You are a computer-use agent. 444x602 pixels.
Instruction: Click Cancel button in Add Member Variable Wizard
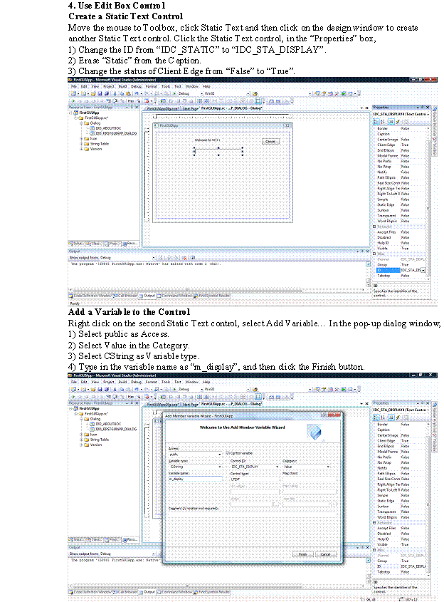pyautogui.click(x=325, y=554)
